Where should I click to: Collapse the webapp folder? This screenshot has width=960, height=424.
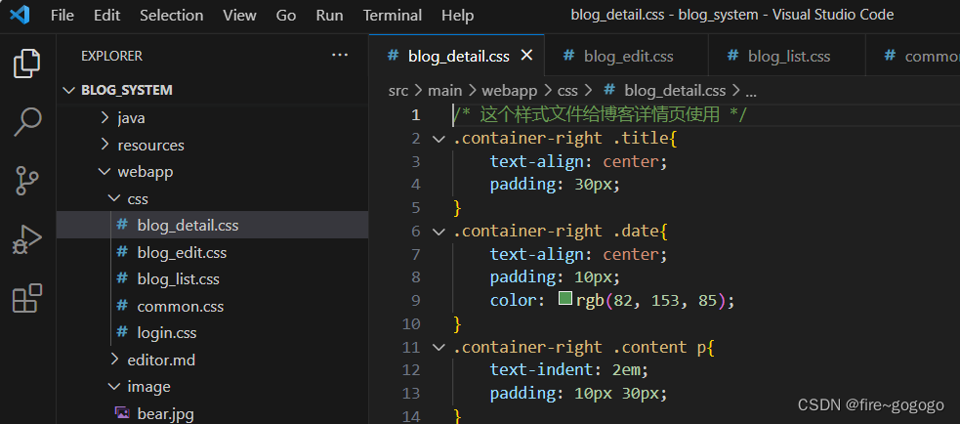[x=105, y=172]
